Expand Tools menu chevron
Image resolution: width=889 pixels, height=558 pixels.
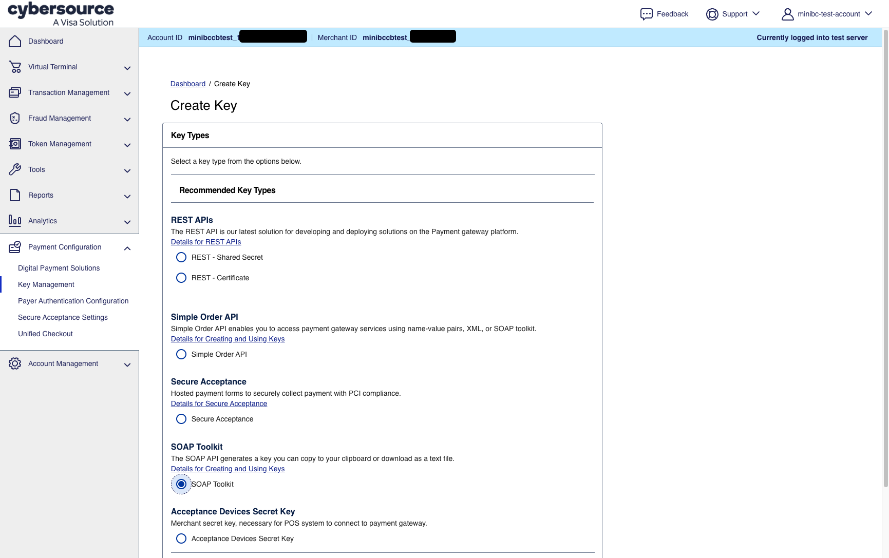[127, 170]
